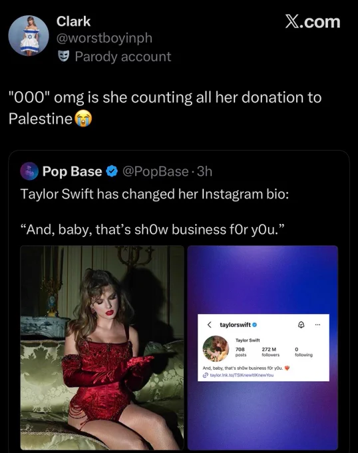Viewport: 358px width, 453px height.
Task: Open the red outfit photo thumbnail
Action: (x=102, y=348)
